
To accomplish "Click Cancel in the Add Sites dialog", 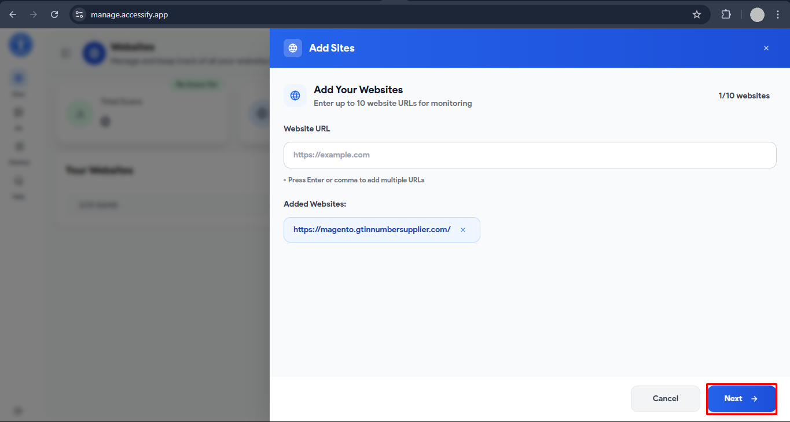I will click(x=665, y=398).
